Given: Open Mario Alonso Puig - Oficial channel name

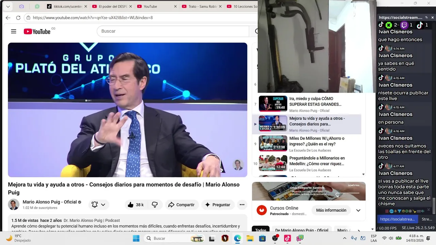Looking at the screenshot, I should [50, 202].
